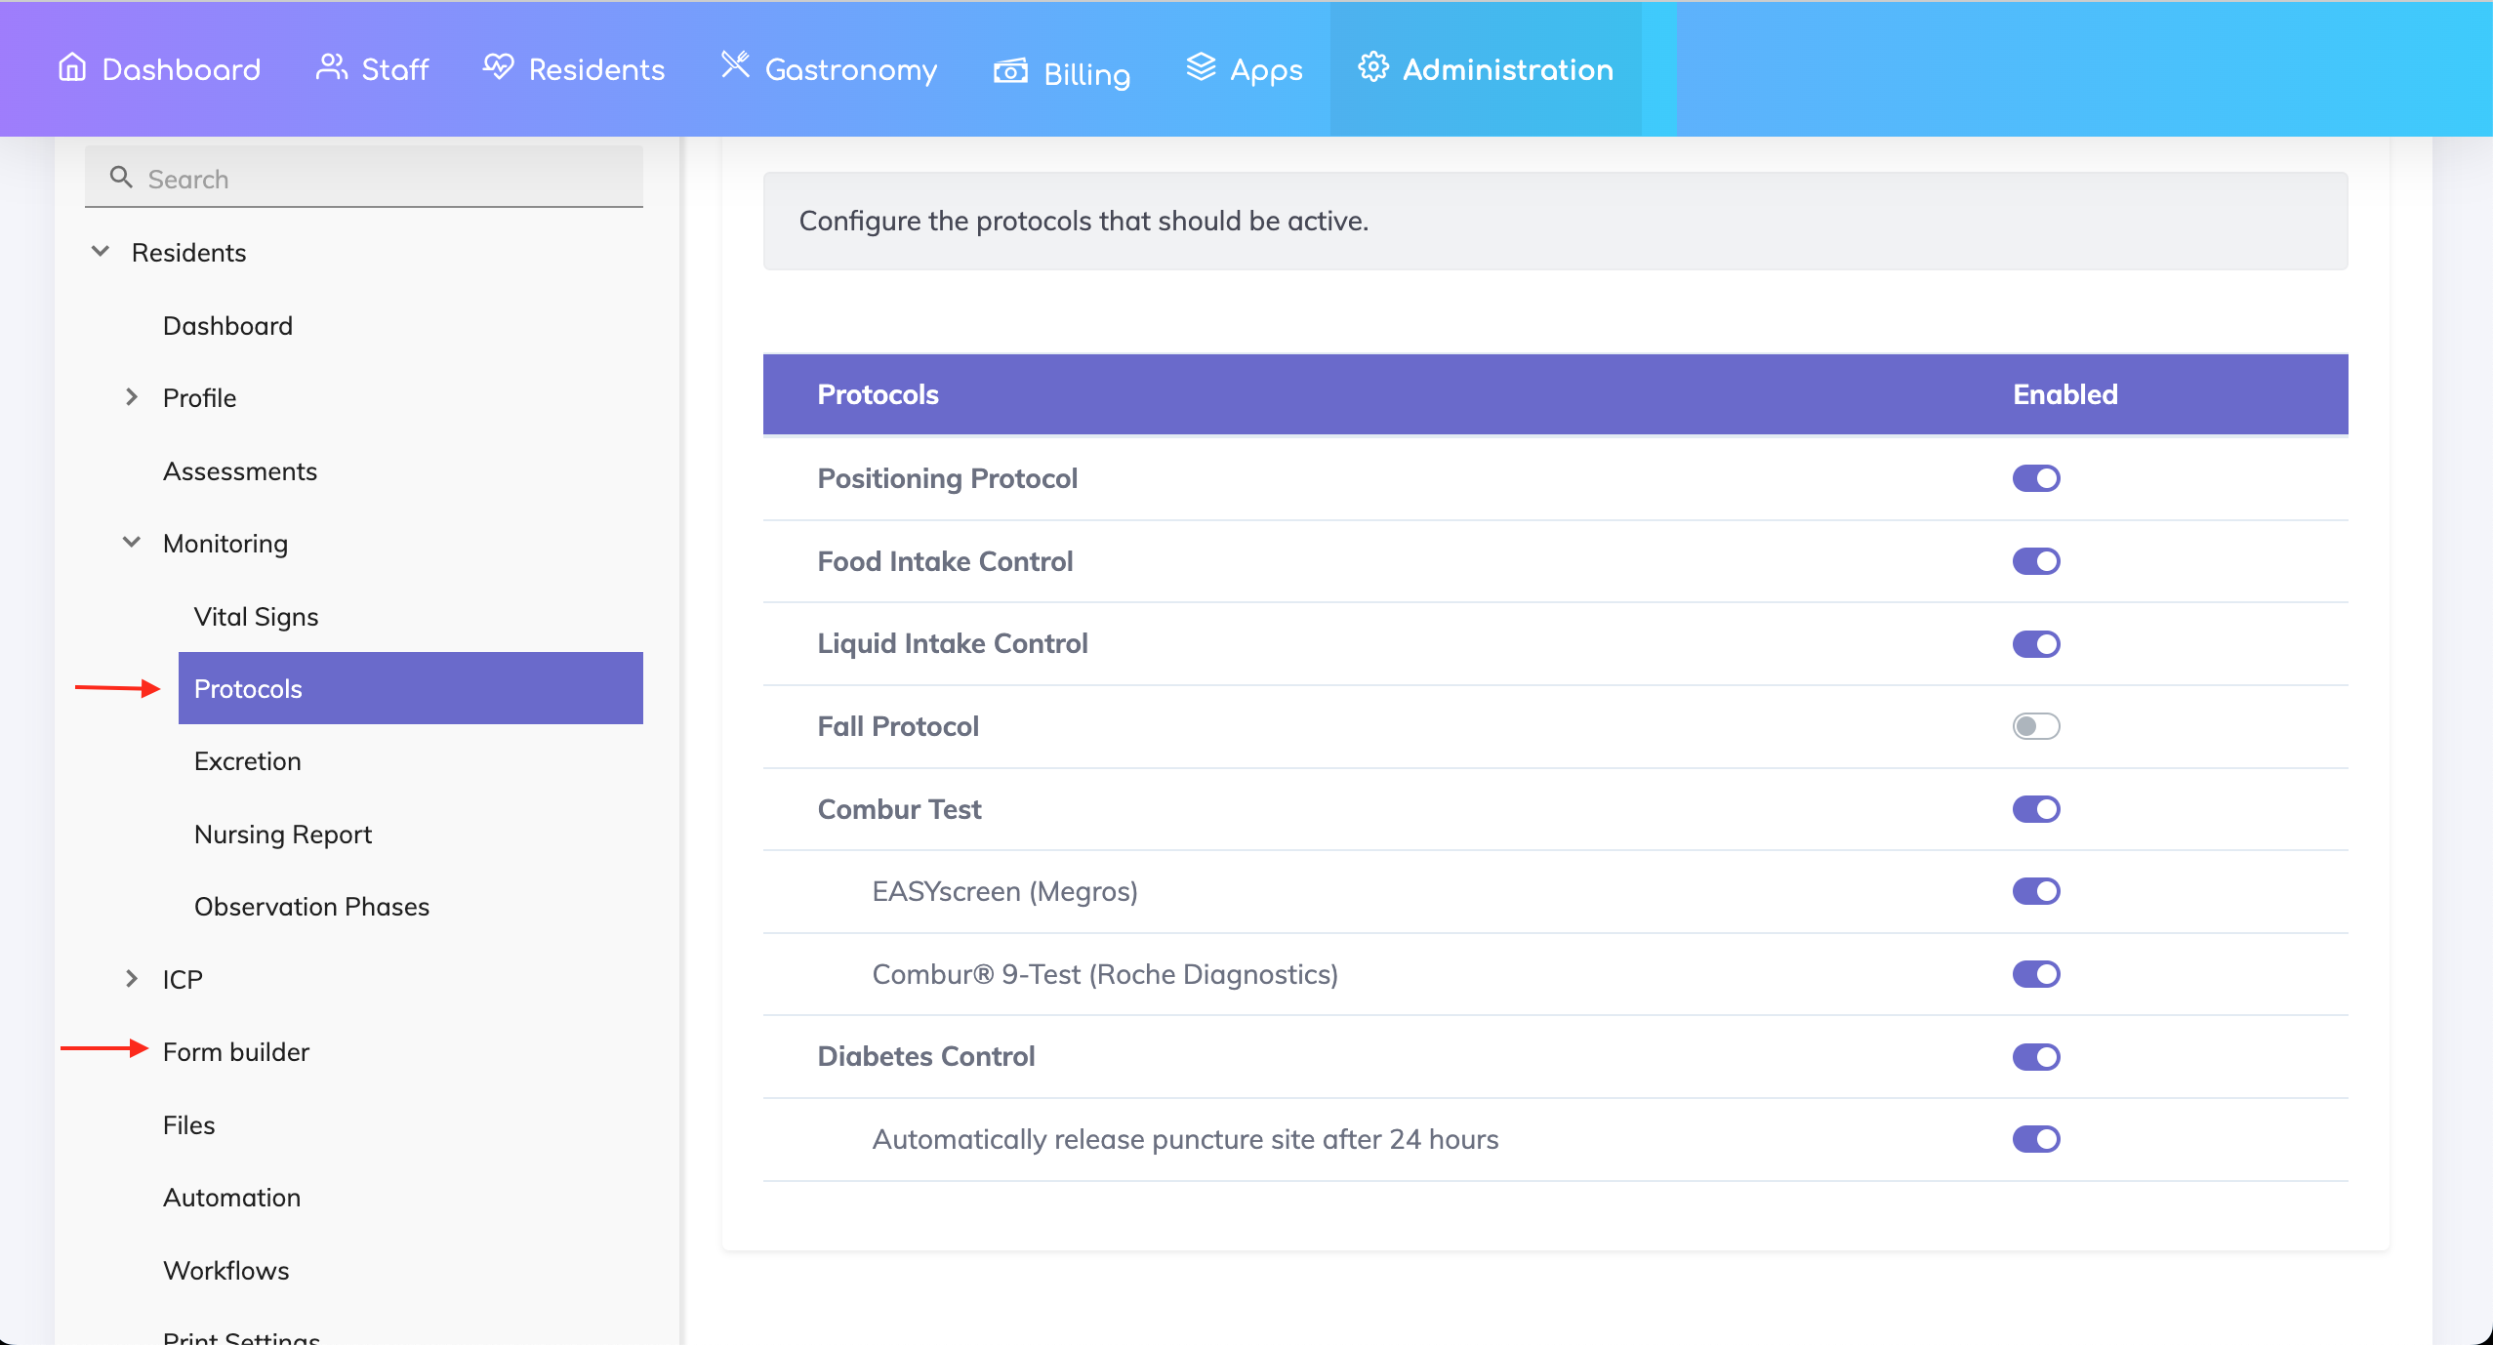This screenshot has height=1345, width=2493.
Task: Click the Apps layers icon
Action: (1201, 67)
